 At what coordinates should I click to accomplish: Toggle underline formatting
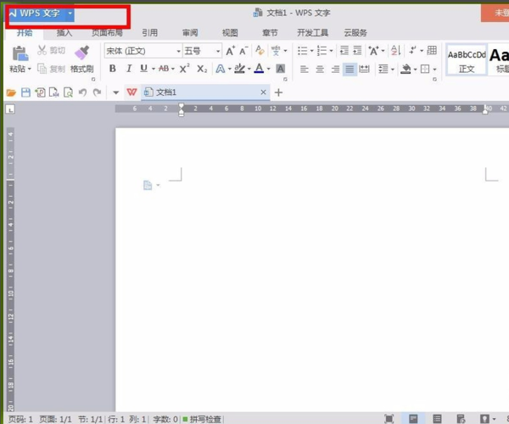tap(144, 69)
